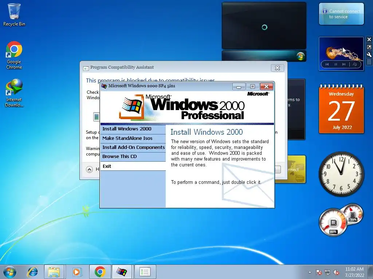Open slideshow gadget options wrench
373x279 pixels.
[369, 54]
